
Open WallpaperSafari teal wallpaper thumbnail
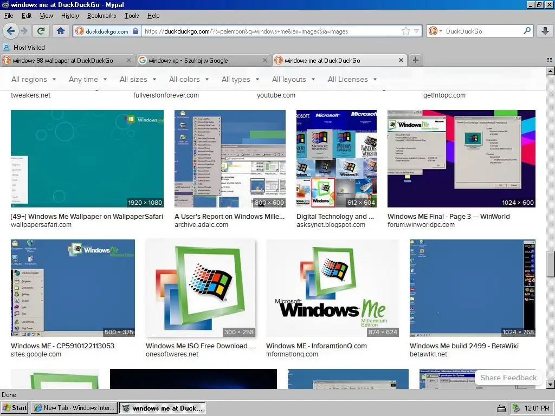point(87,159)
